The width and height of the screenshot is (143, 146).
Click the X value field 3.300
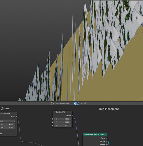[62, 119]
